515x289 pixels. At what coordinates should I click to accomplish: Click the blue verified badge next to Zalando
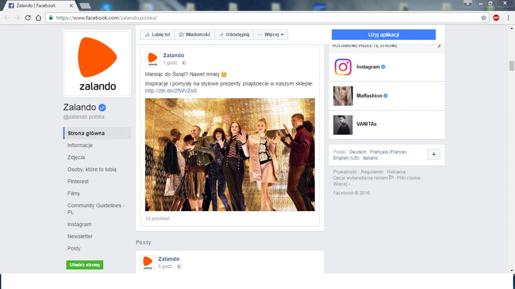coord(103,107)
